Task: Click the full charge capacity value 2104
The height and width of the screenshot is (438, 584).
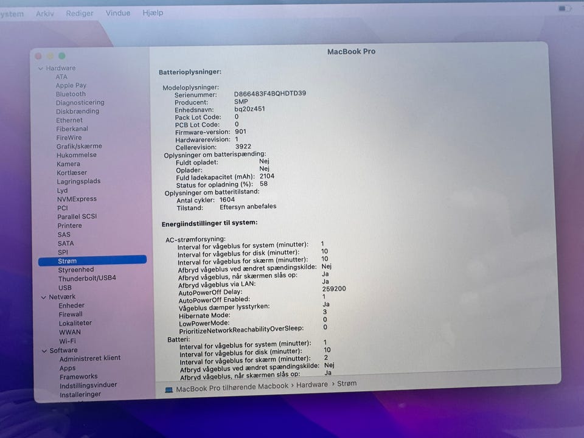Action: 267,176
